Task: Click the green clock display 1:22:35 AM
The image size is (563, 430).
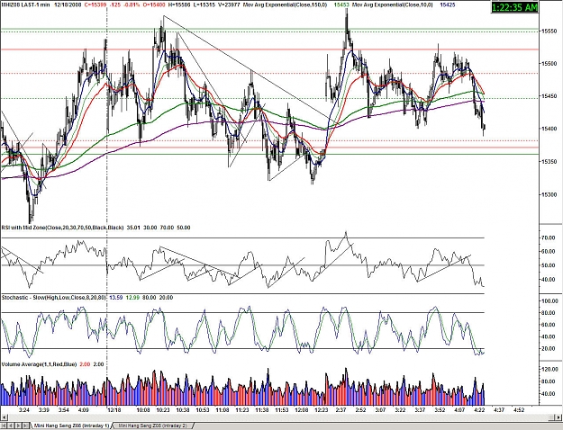Action: coord(514,7)
